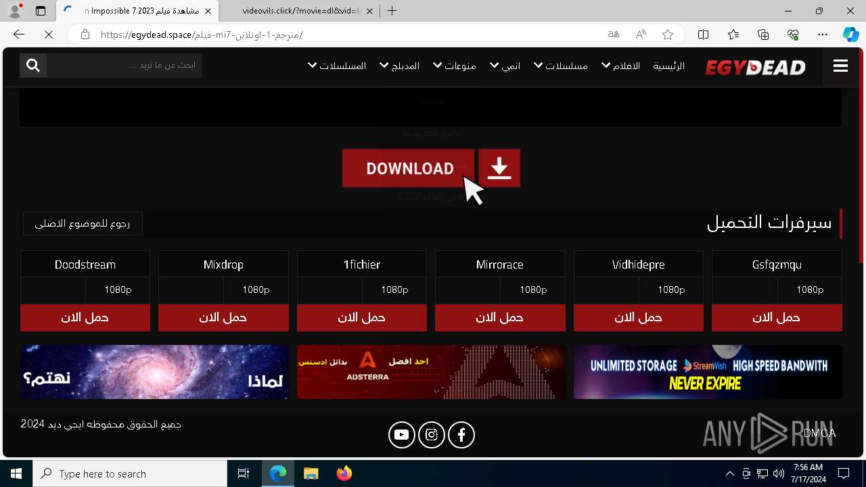The height and width of the screenshot is (487, 866).
Task: Open the YouTube social icon
Action: tap(401, 435)
